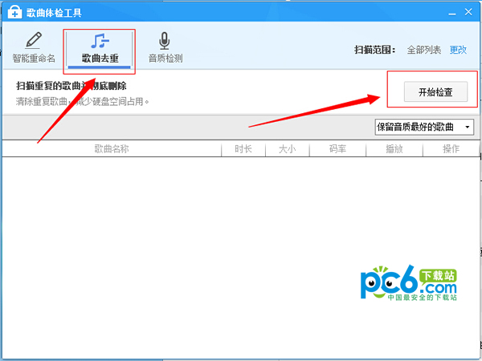Viewport: 482px width, 361px height.
Task: Sort by the 大小 column header
Action: (288, 149)
